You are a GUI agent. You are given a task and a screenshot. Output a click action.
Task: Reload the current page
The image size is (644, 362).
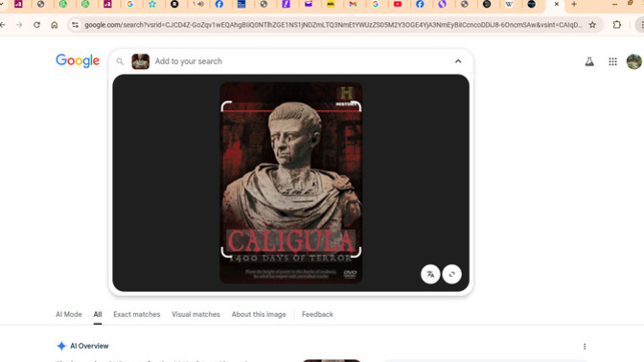(x=36, y=25)
